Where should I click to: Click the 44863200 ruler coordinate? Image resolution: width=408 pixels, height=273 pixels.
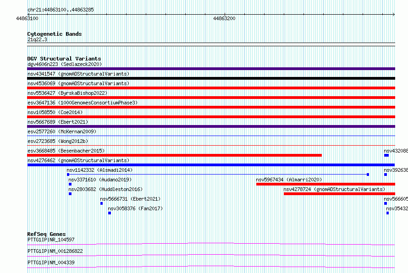coord(224,18)
